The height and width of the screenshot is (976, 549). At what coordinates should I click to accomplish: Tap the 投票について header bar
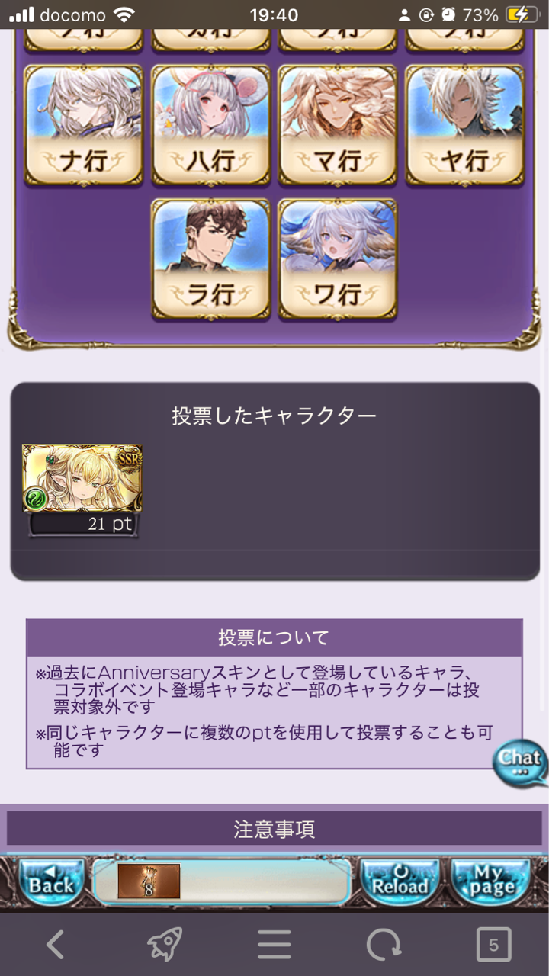click(274, 637)
